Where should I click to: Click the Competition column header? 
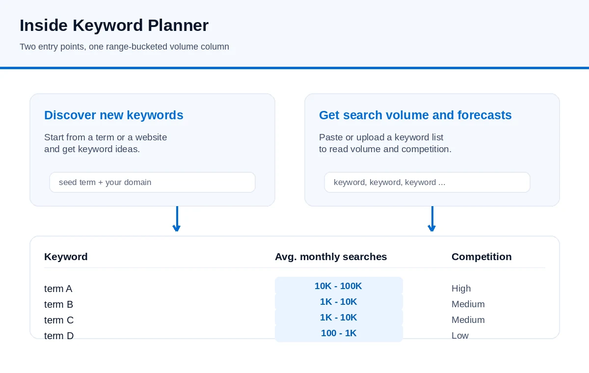[x=482, y=257]
